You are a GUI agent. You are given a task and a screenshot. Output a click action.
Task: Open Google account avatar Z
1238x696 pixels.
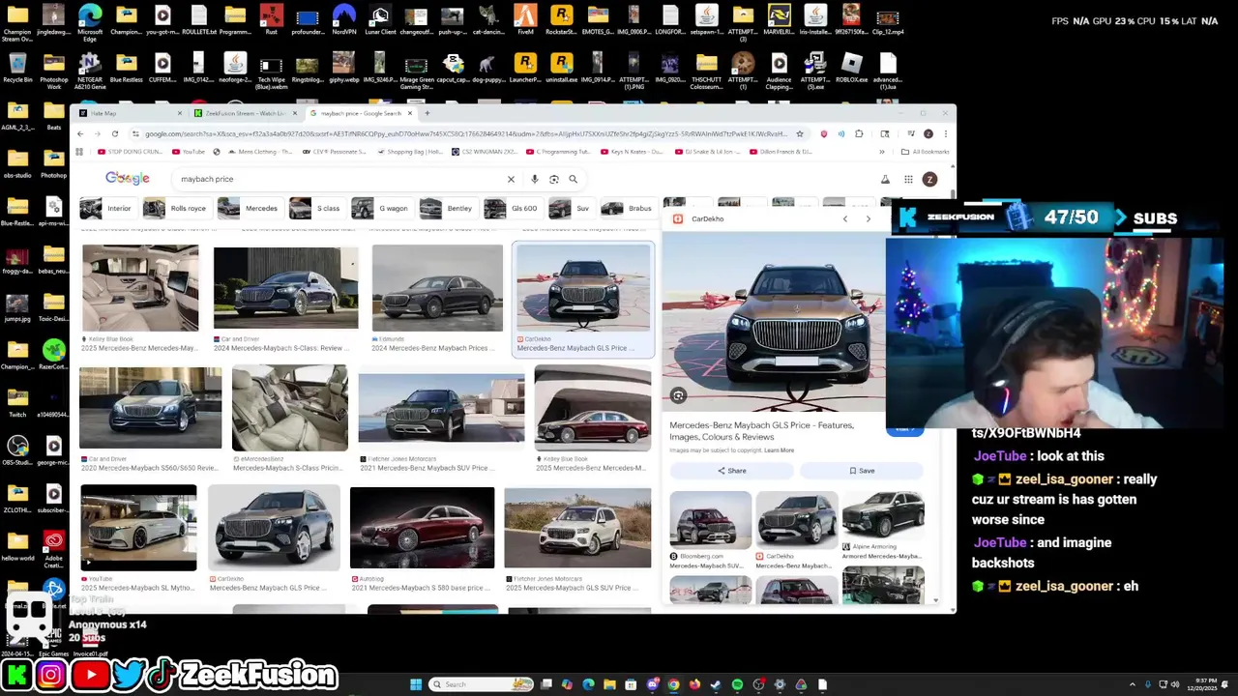tap(929, 179)
